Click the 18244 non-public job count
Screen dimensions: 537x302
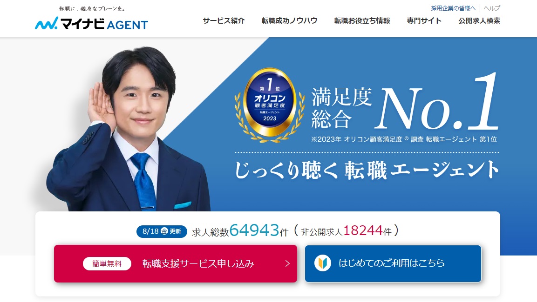coord(363,230)
